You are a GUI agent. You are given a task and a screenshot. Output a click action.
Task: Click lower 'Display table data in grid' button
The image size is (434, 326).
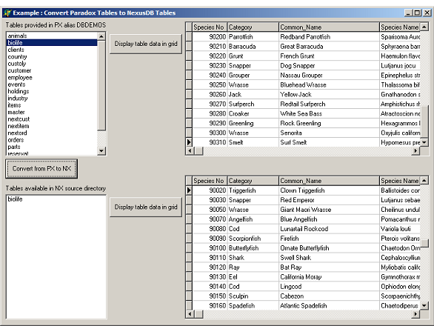coord(146,207)
